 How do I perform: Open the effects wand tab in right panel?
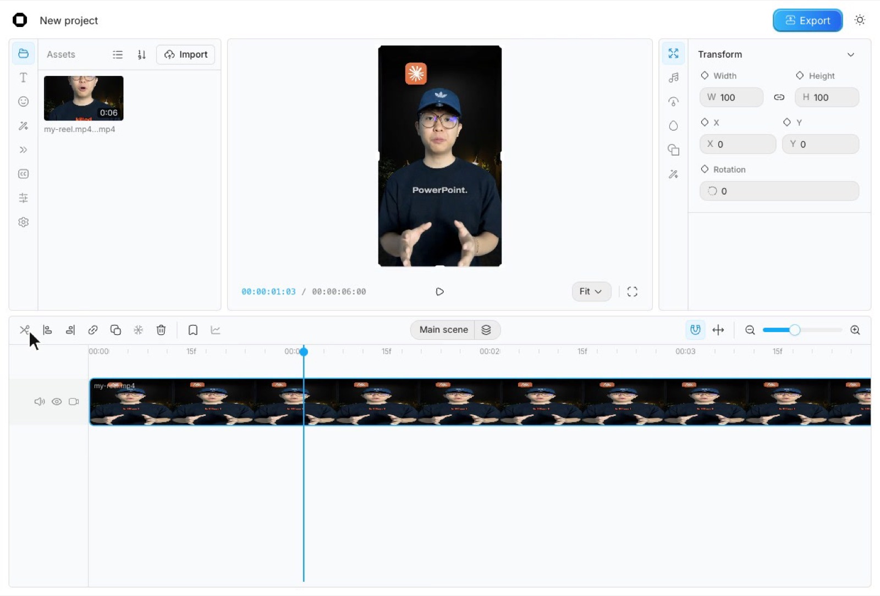click(x=673, y=174)
